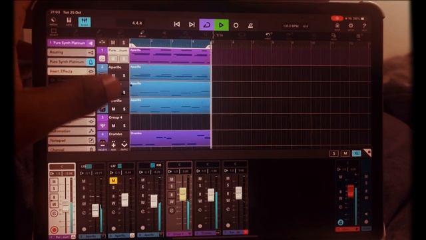Toggle the purple cycle loop button
426x240 pixels.
point(206,25)
